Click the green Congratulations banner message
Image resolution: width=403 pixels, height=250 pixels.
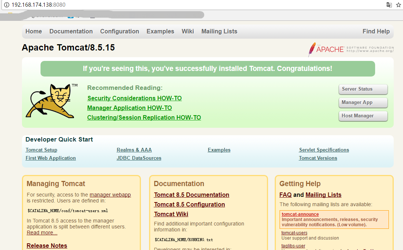tap(208, 69)
